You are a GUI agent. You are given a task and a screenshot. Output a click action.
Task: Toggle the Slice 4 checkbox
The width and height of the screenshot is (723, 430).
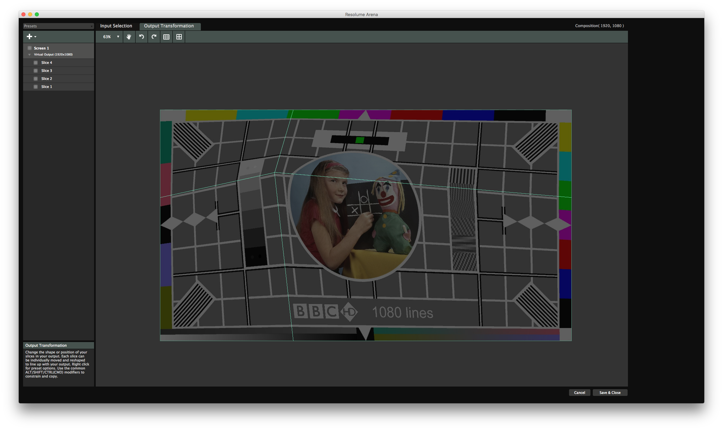pos(36,63)
